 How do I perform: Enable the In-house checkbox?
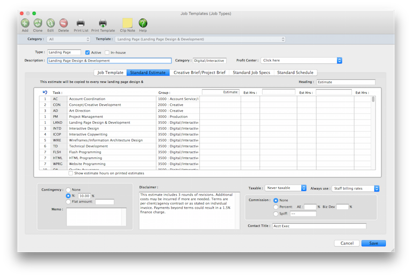tap(107, 52)
